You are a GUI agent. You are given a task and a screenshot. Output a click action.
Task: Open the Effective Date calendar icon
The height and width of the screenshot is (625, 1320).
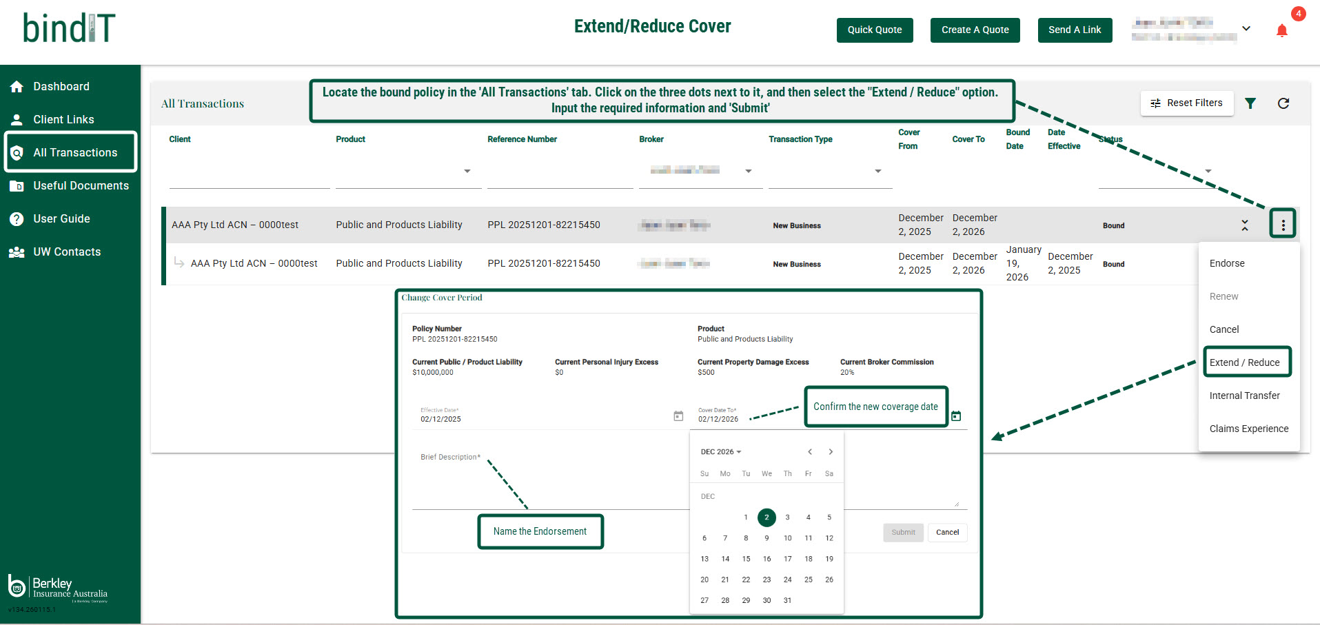tap(678, 416)
